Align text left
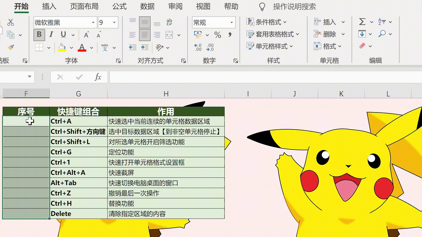Screen dimensions: 422x237 point(133,35)
